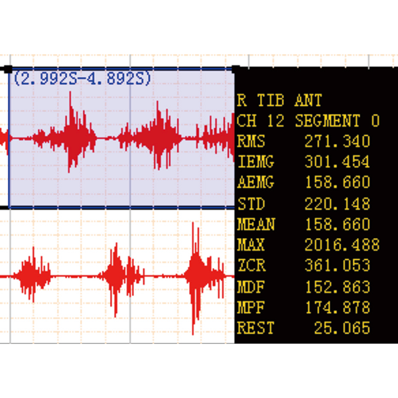Click second burst in the selected upper waveform
Image resolution: width=398 pixels, height=398 pixels.
(158, 137)
